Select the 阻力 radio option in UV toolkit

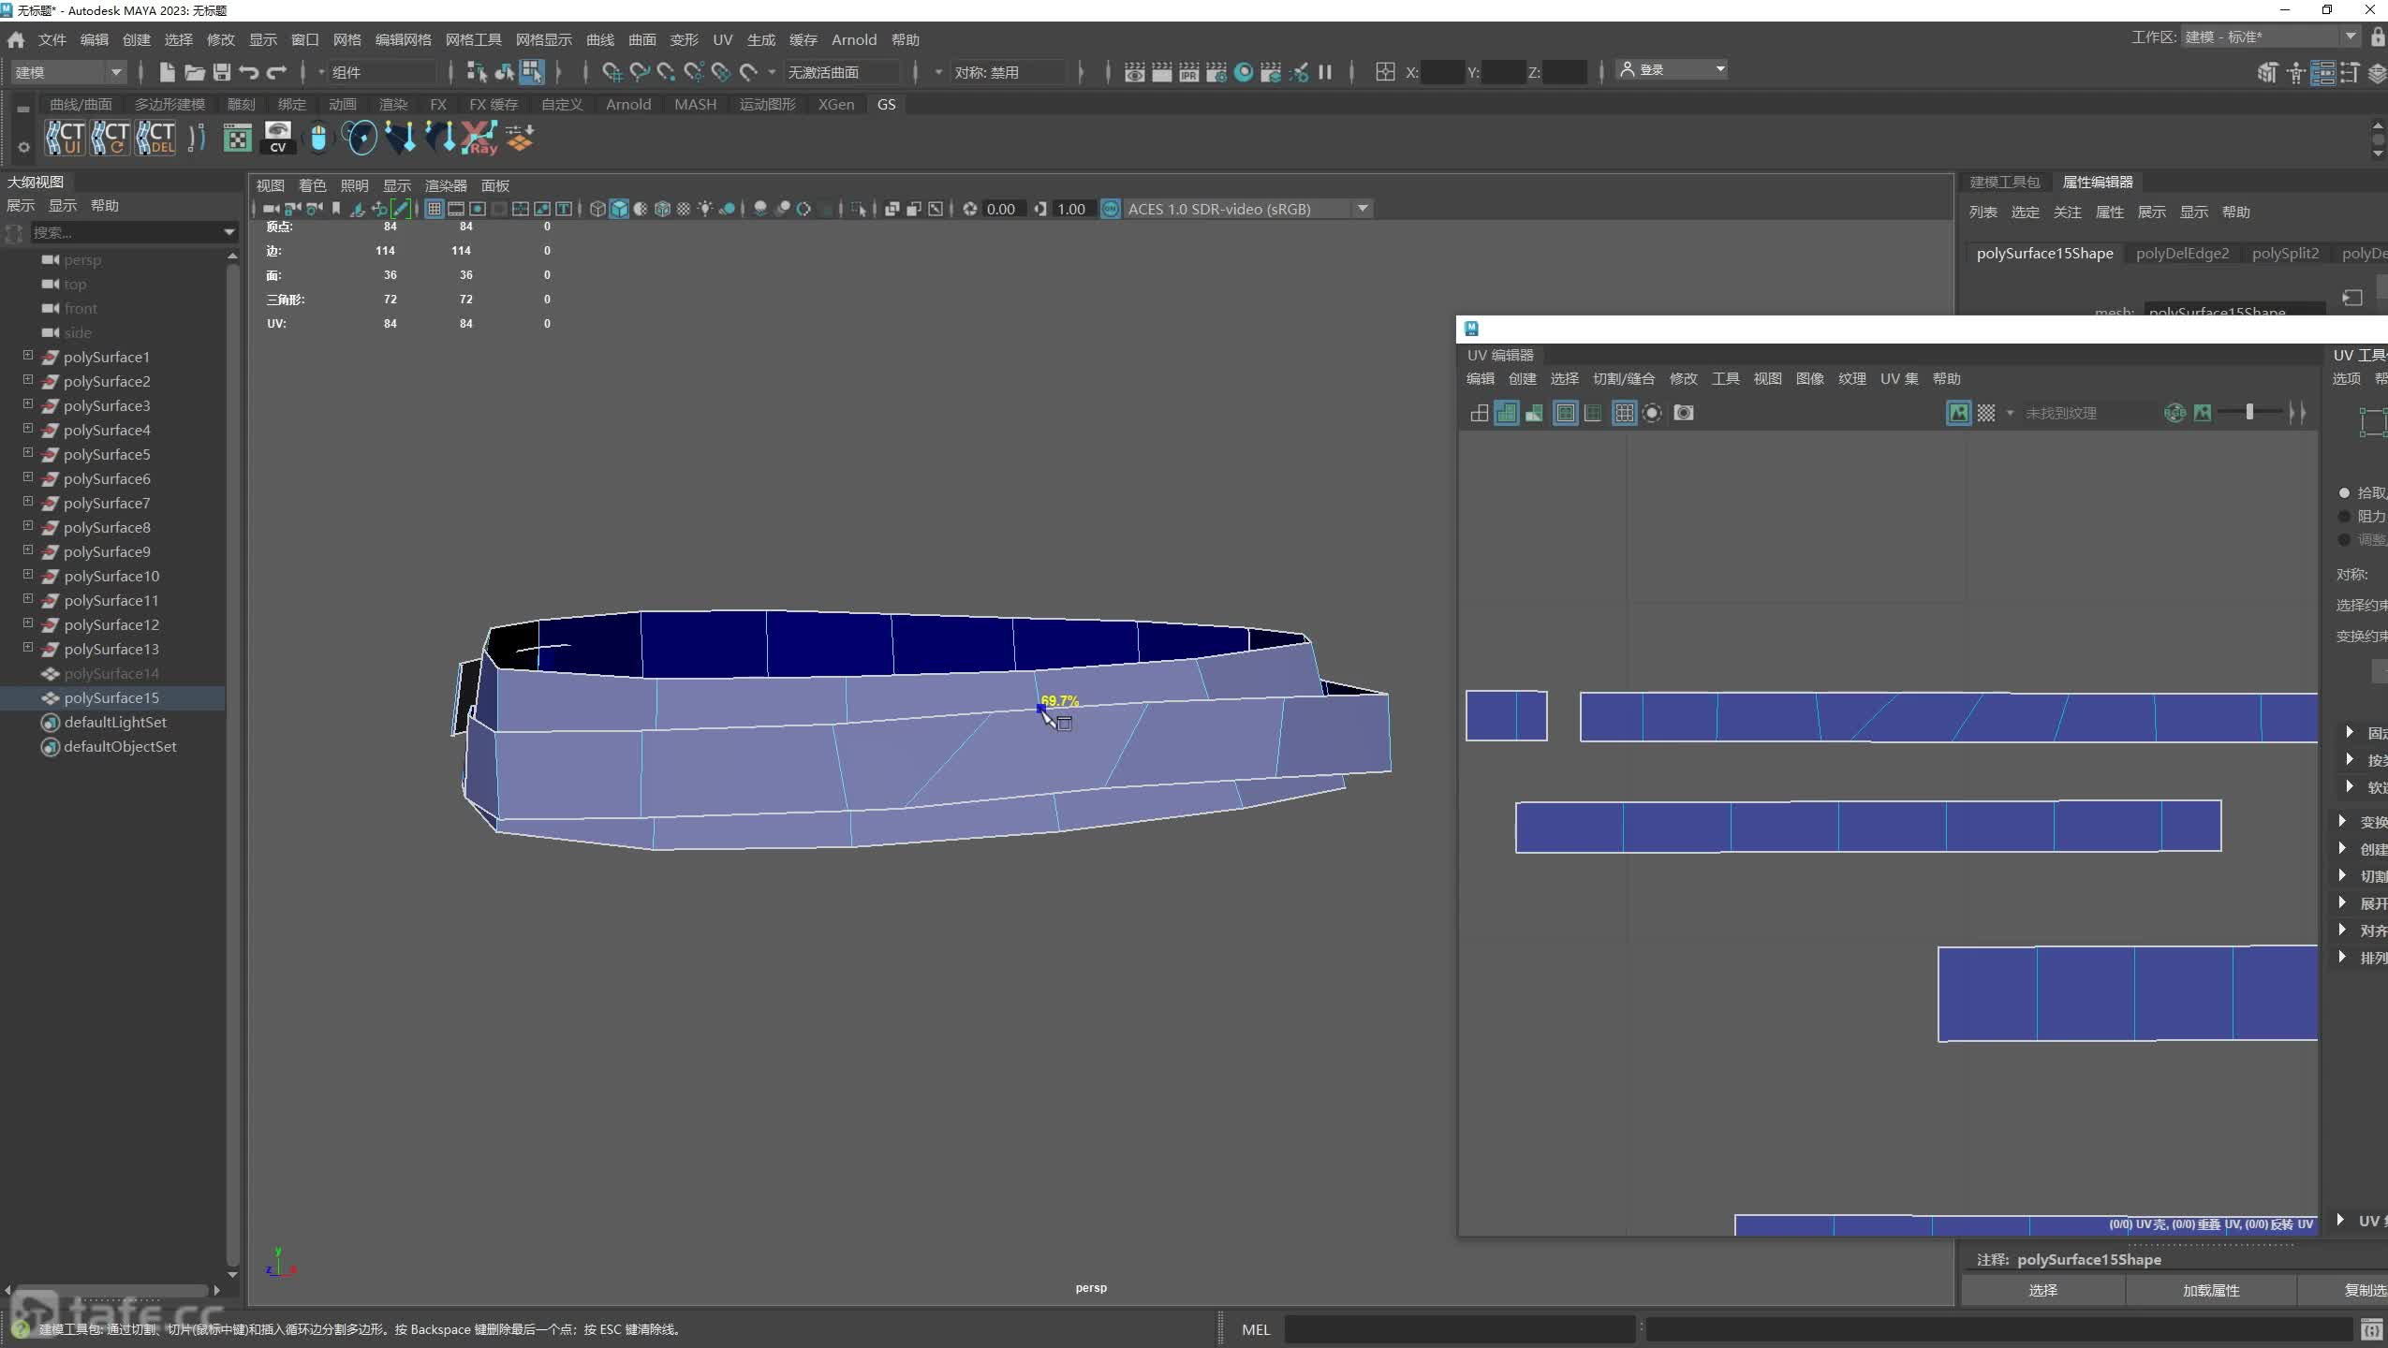[2345, 516]
